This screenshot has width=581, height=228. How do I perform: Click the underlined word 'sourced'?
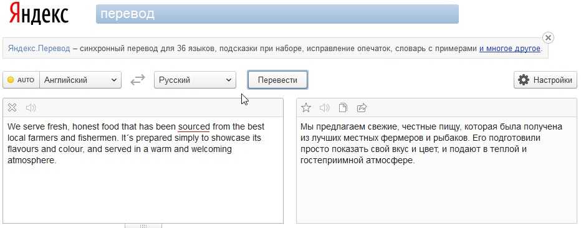(194, 127)
